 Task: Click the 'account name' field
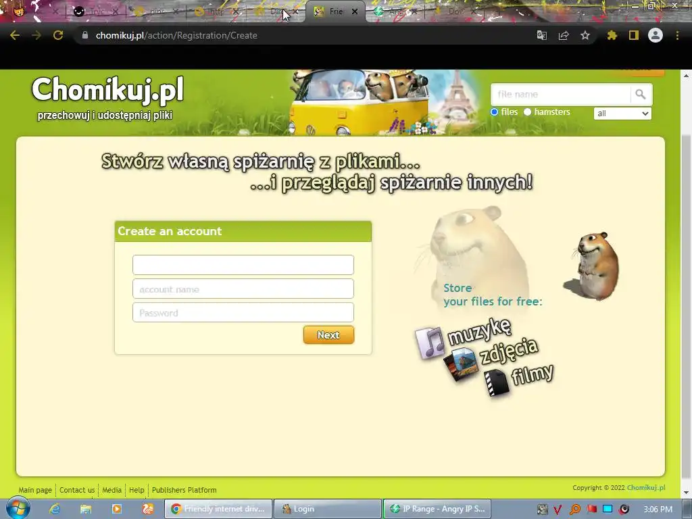243,289
